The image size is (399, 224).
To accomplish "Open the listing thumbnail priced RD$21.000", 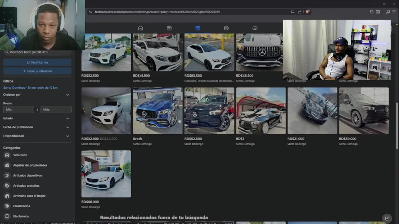I will coord(312,111).
